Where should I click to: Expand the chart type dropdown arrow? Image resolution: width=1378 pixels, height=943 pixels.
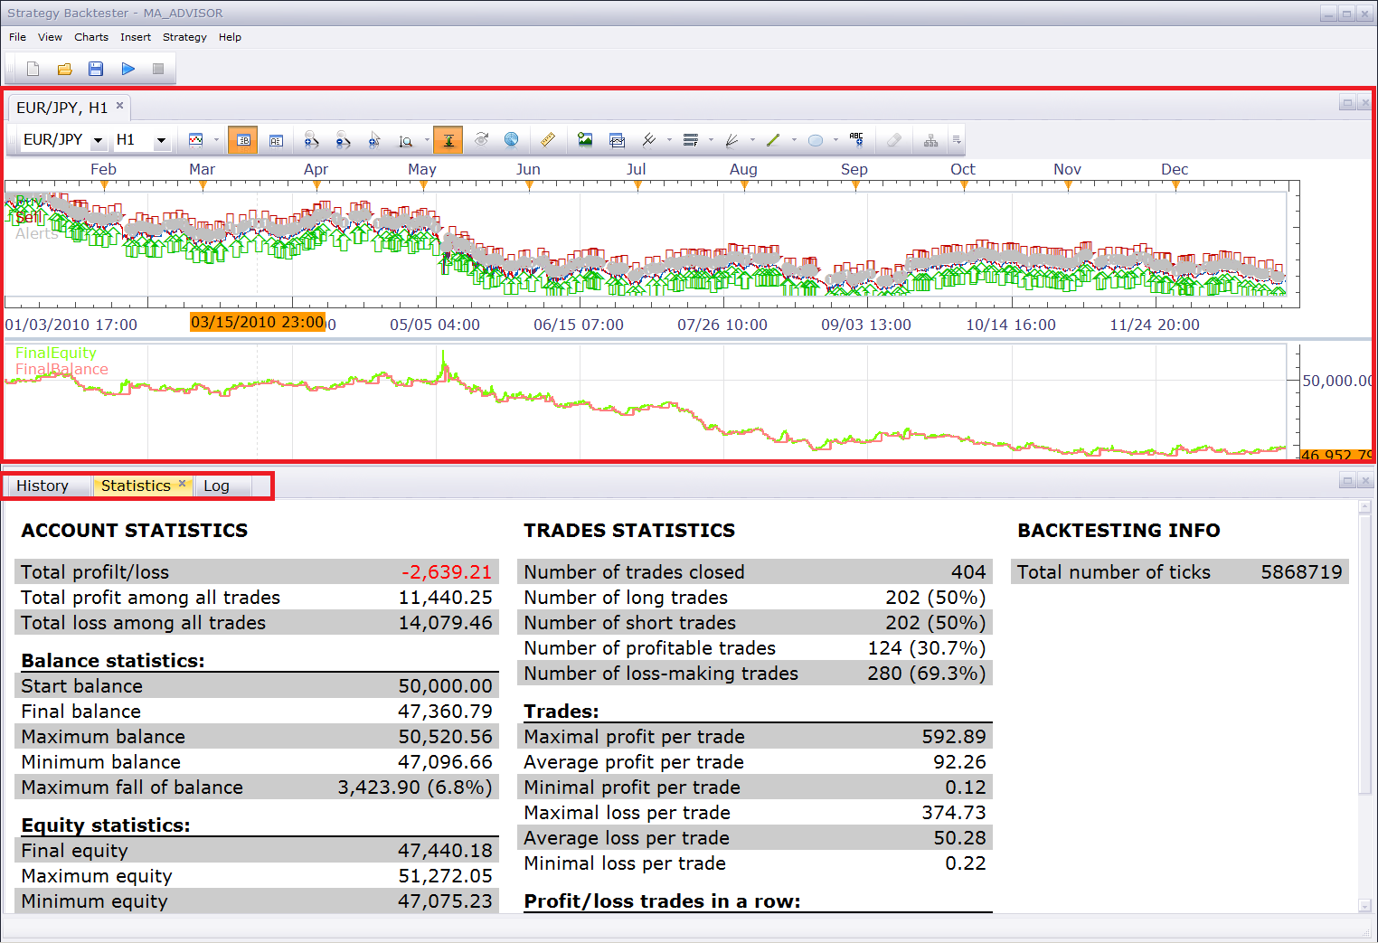(x=216, y=140)
